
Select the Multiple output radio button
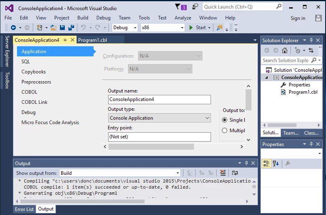224,131
